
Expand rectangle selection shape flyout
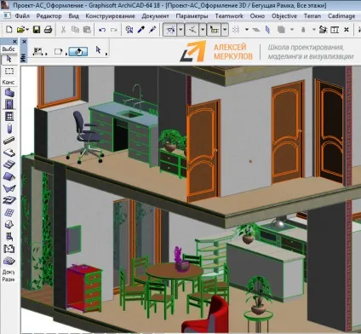66,54
